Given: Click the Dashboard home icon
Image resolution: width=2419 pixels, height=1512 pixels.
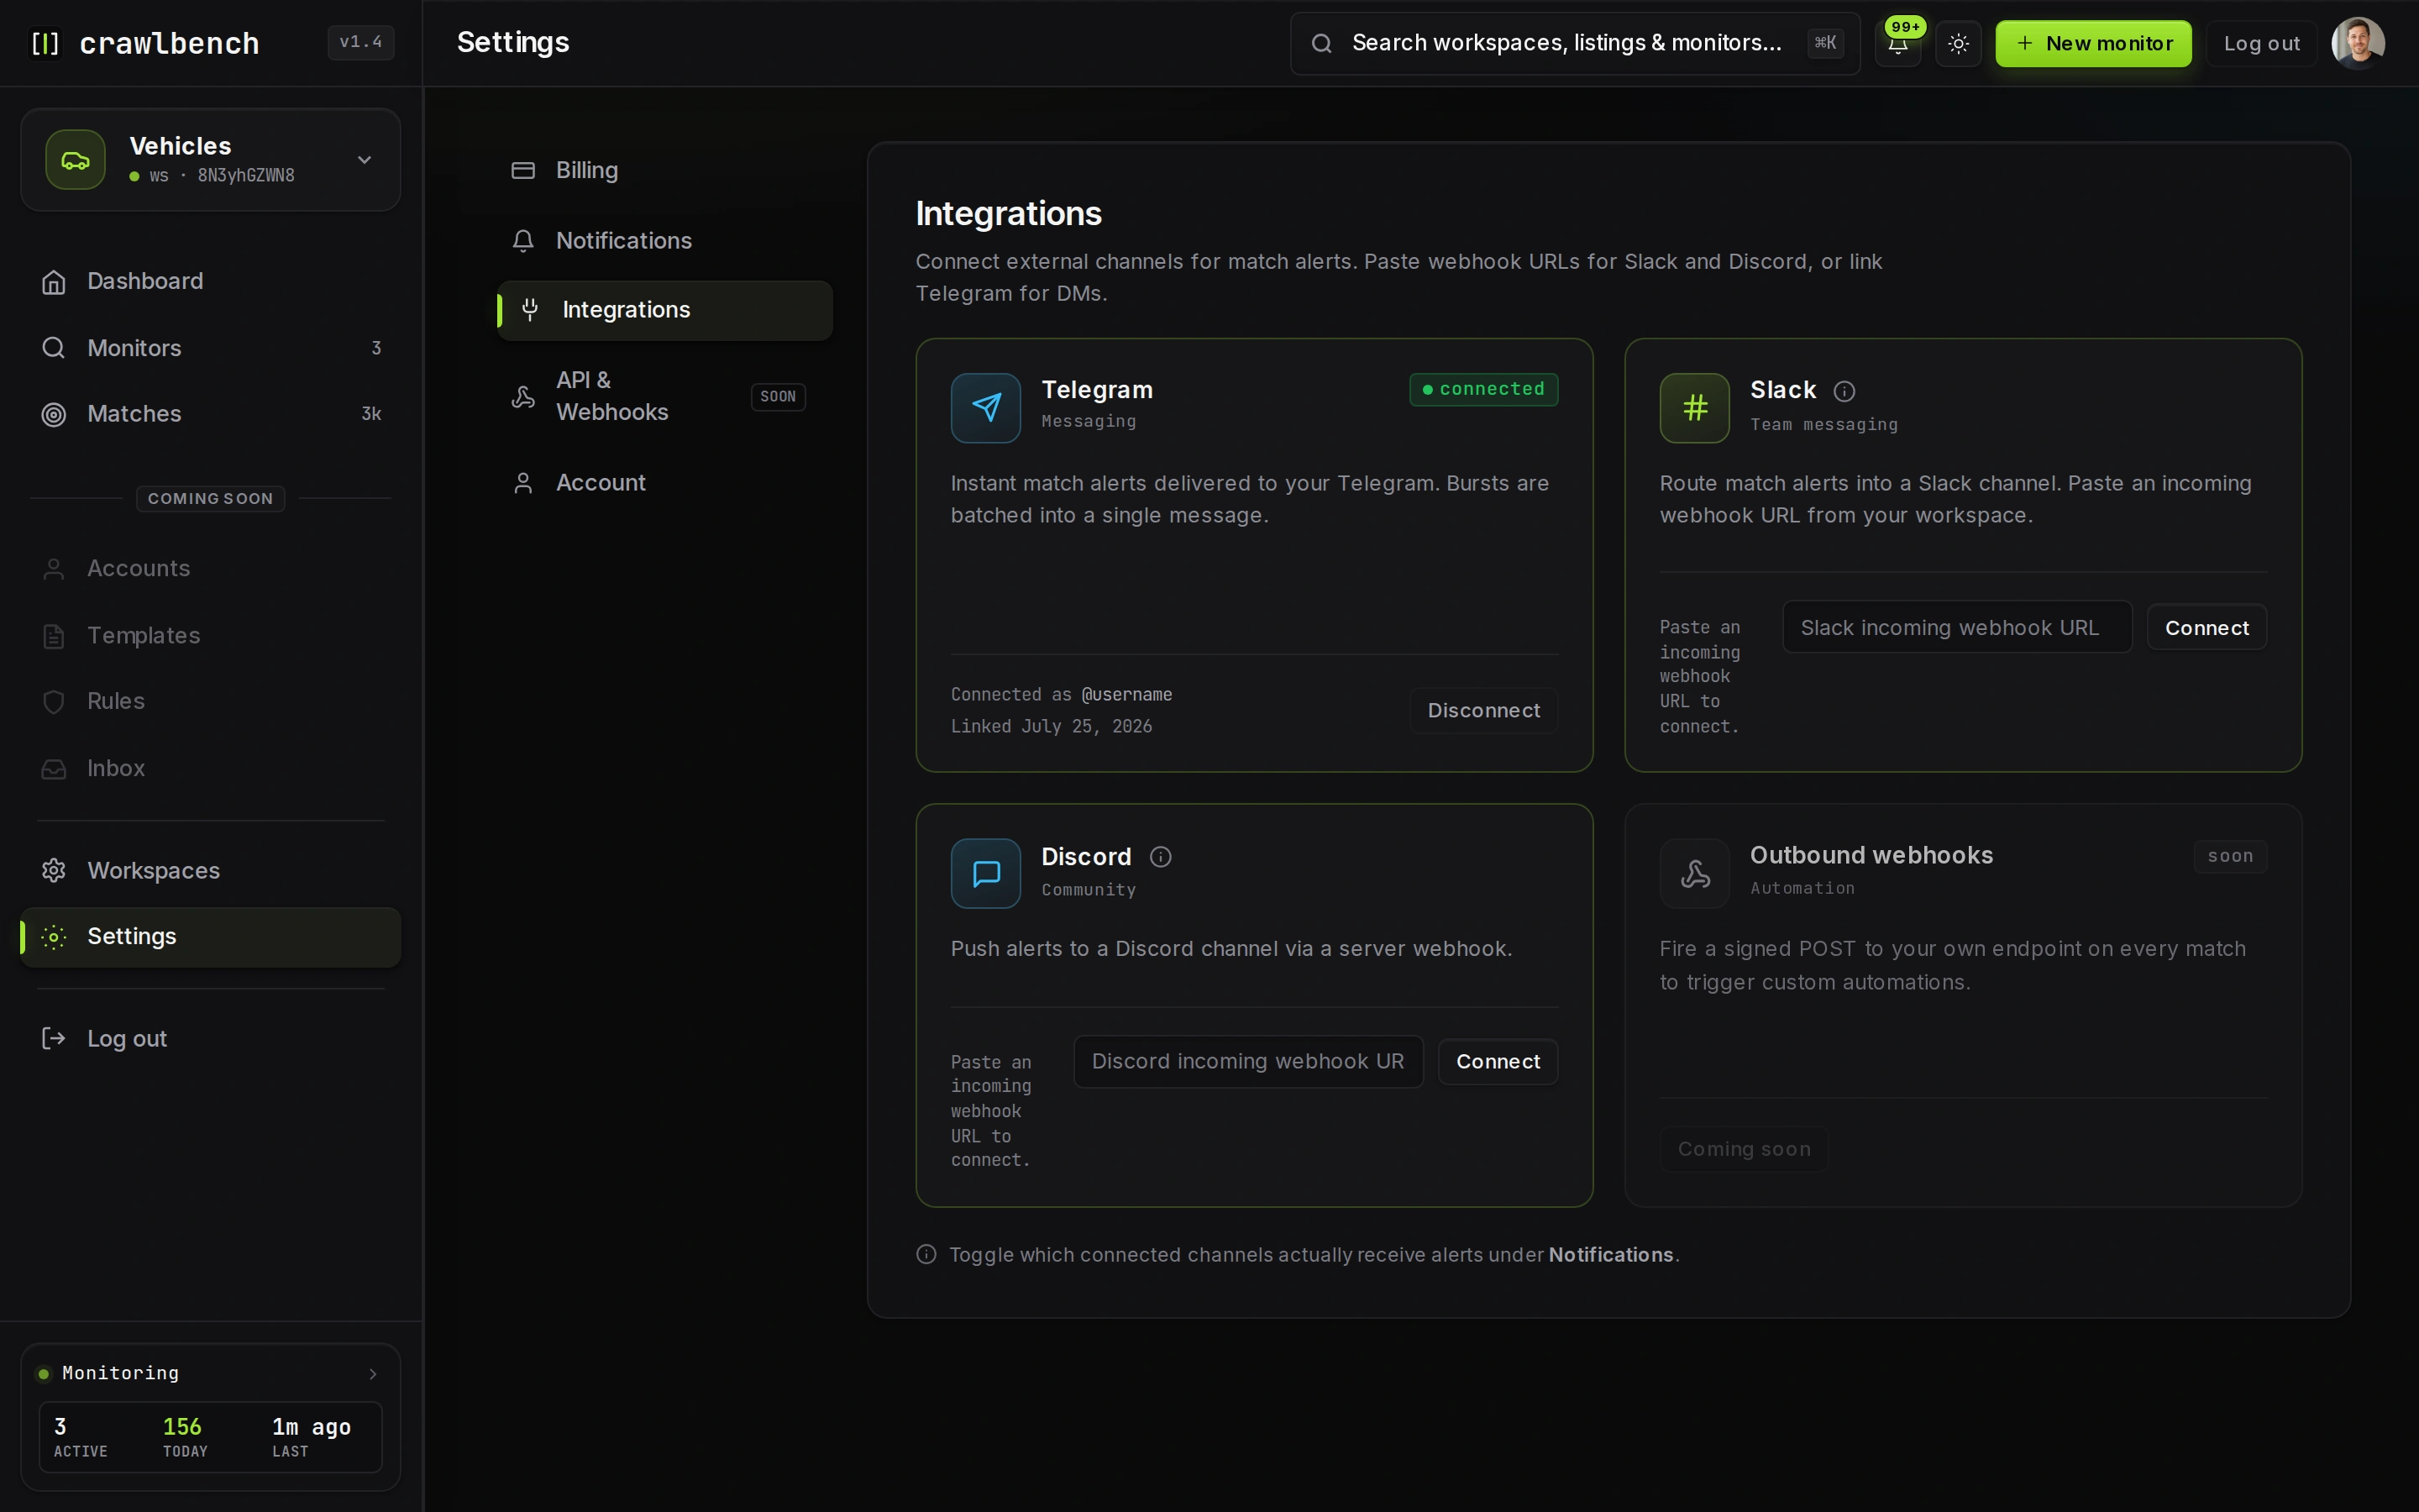Looking at the screenshot, I should click(x=54, y=282).
